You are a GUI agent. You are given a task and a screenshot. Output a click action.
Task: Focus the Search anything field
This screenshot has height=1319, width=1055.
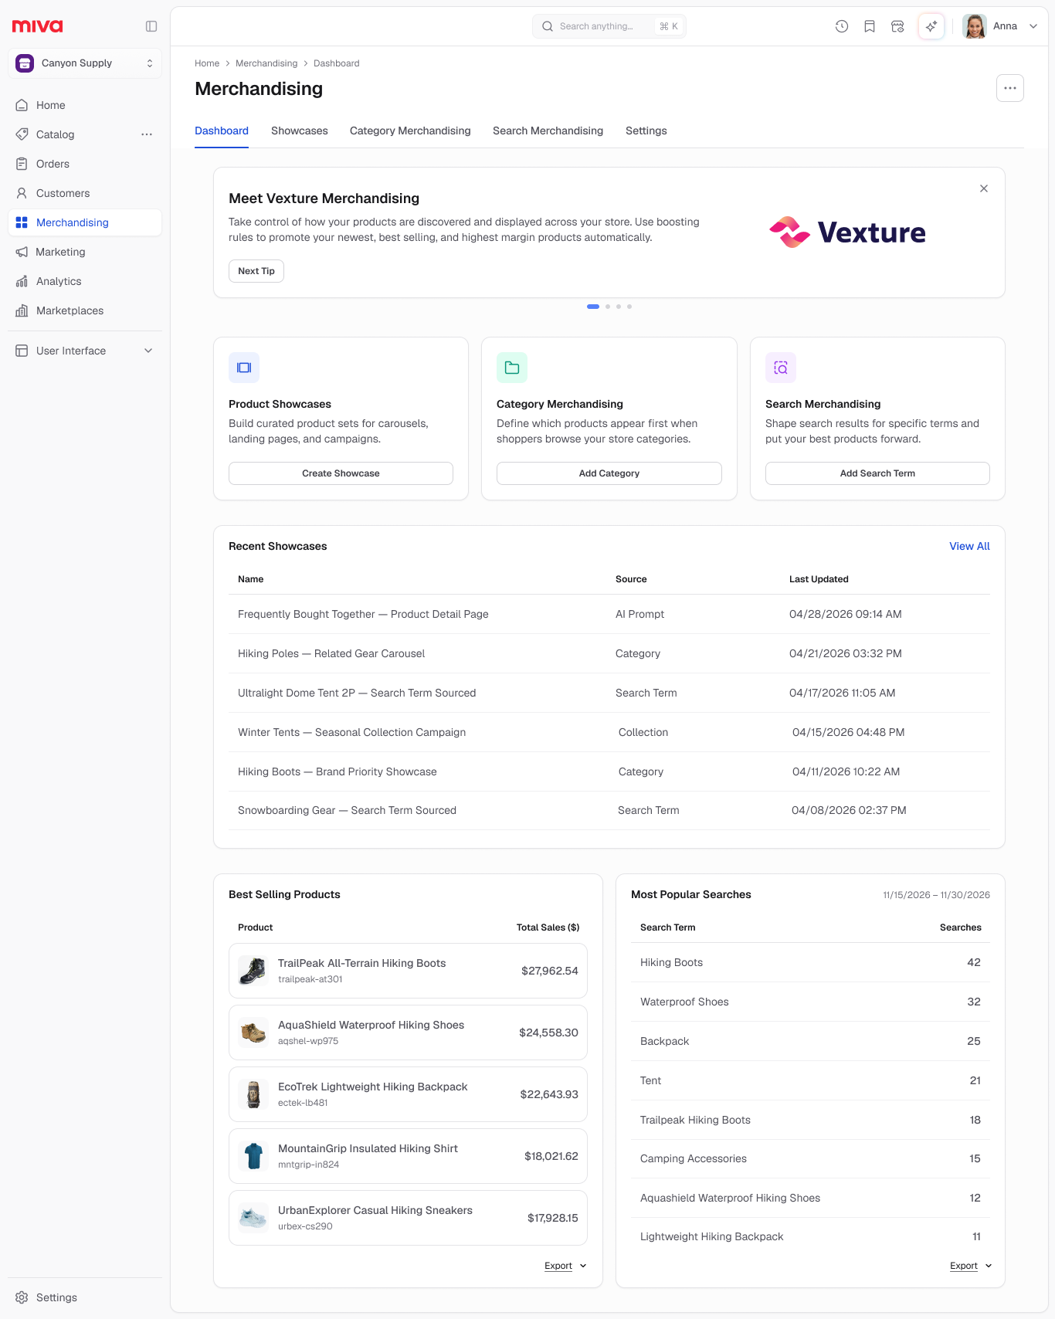coord(609,26)
